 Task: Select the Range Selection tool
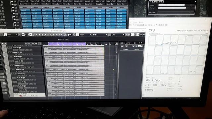[x=34, y=35]
